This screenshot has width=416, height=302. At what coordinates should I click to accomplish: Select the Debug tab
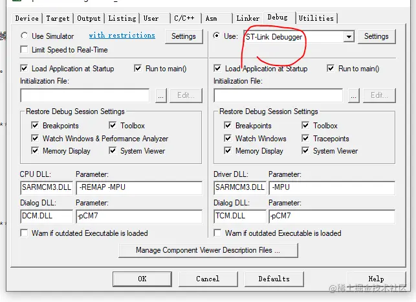(x=279, y=17)
